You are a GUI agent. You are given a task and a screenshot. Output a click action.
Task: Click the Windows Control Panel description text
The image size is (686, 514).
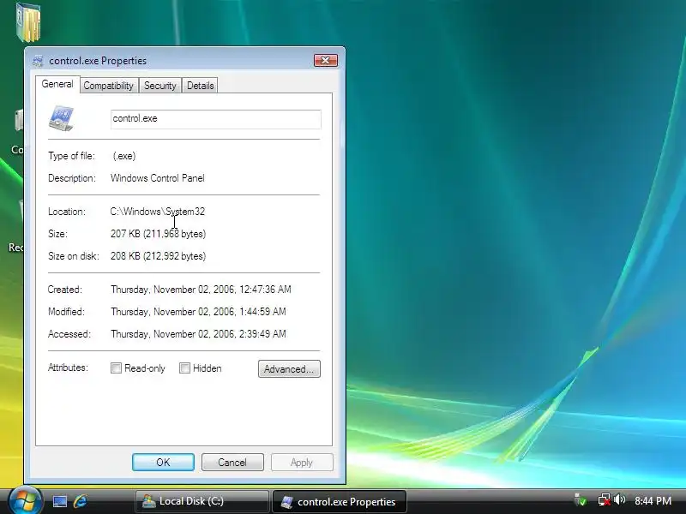[x=158, y=178]
